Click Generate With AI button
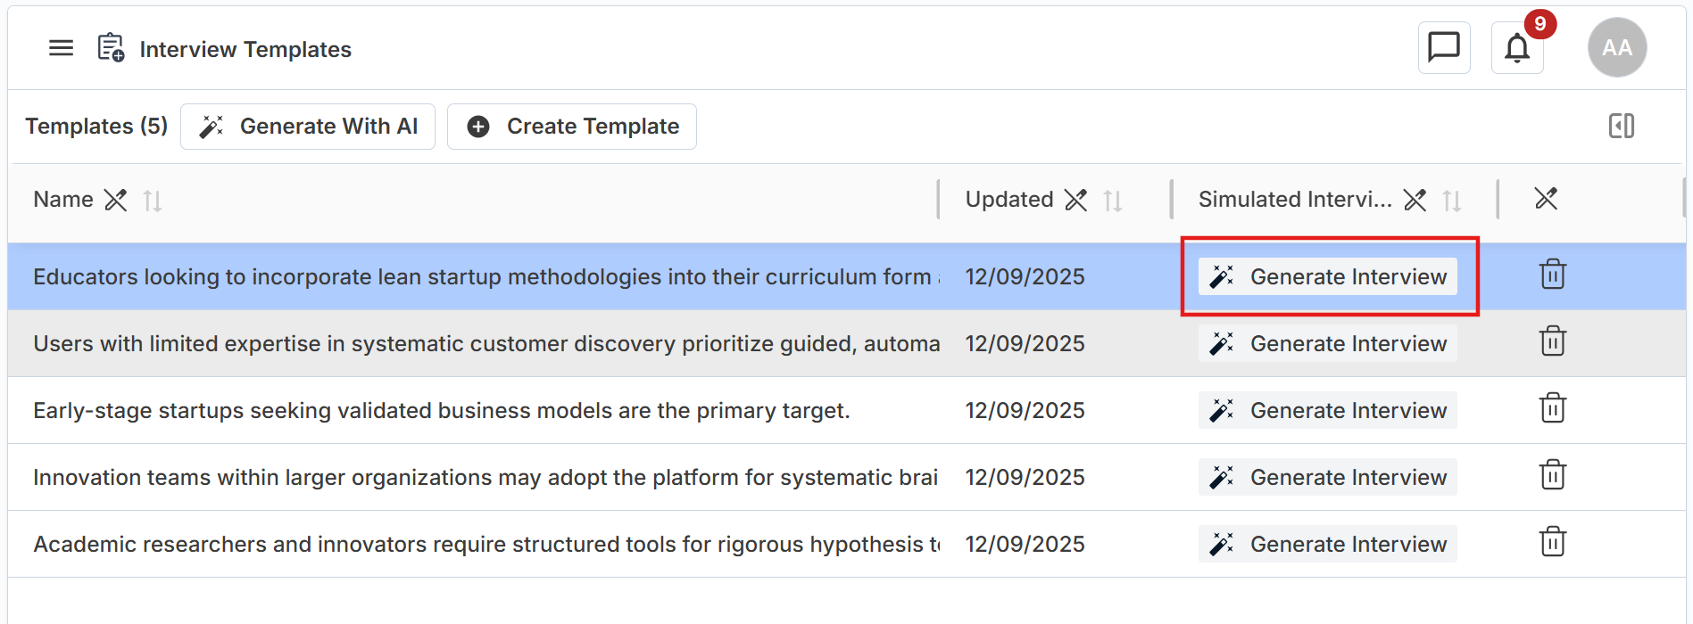This screenshot has width=1693, height=624. [308, 127]
